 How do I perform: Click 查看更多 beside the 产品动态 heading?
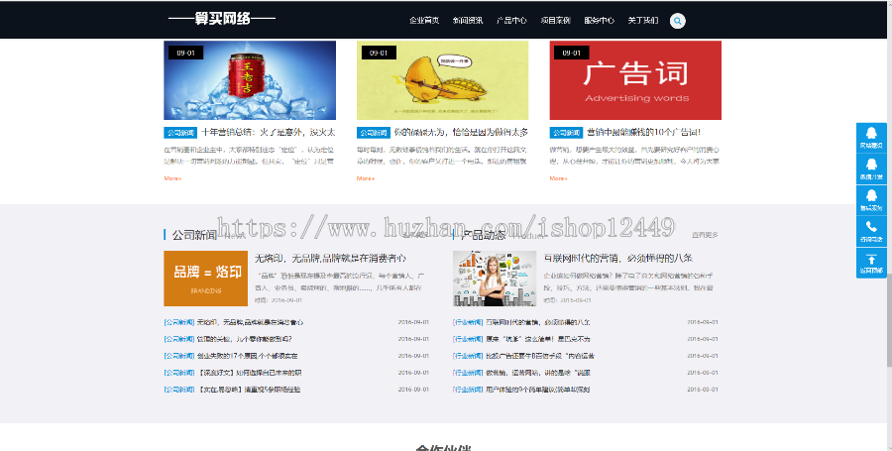[x=705, y=235]
